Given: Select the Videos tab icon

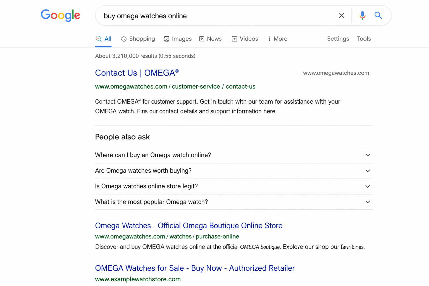Looking at the screenshot, I should (x=234, y=39).
